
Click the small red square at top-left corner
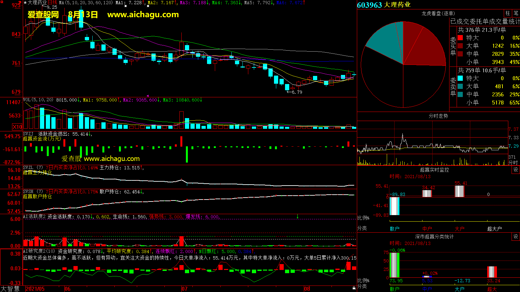click(20, 2)
